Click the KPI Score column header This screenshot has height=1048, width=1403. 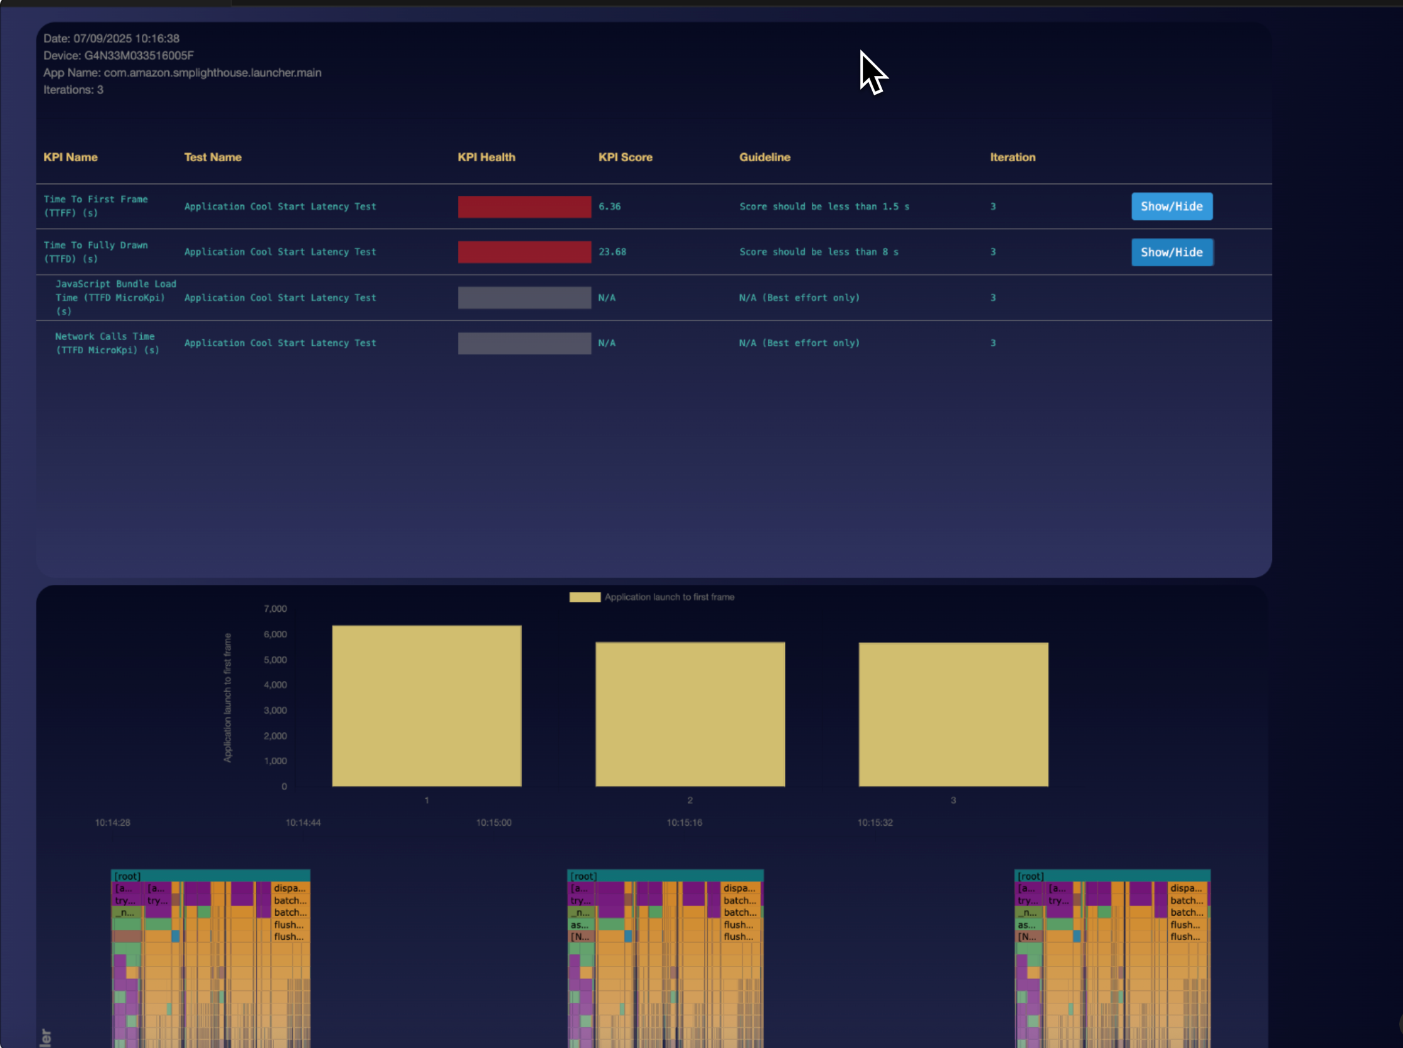[625, 158]
